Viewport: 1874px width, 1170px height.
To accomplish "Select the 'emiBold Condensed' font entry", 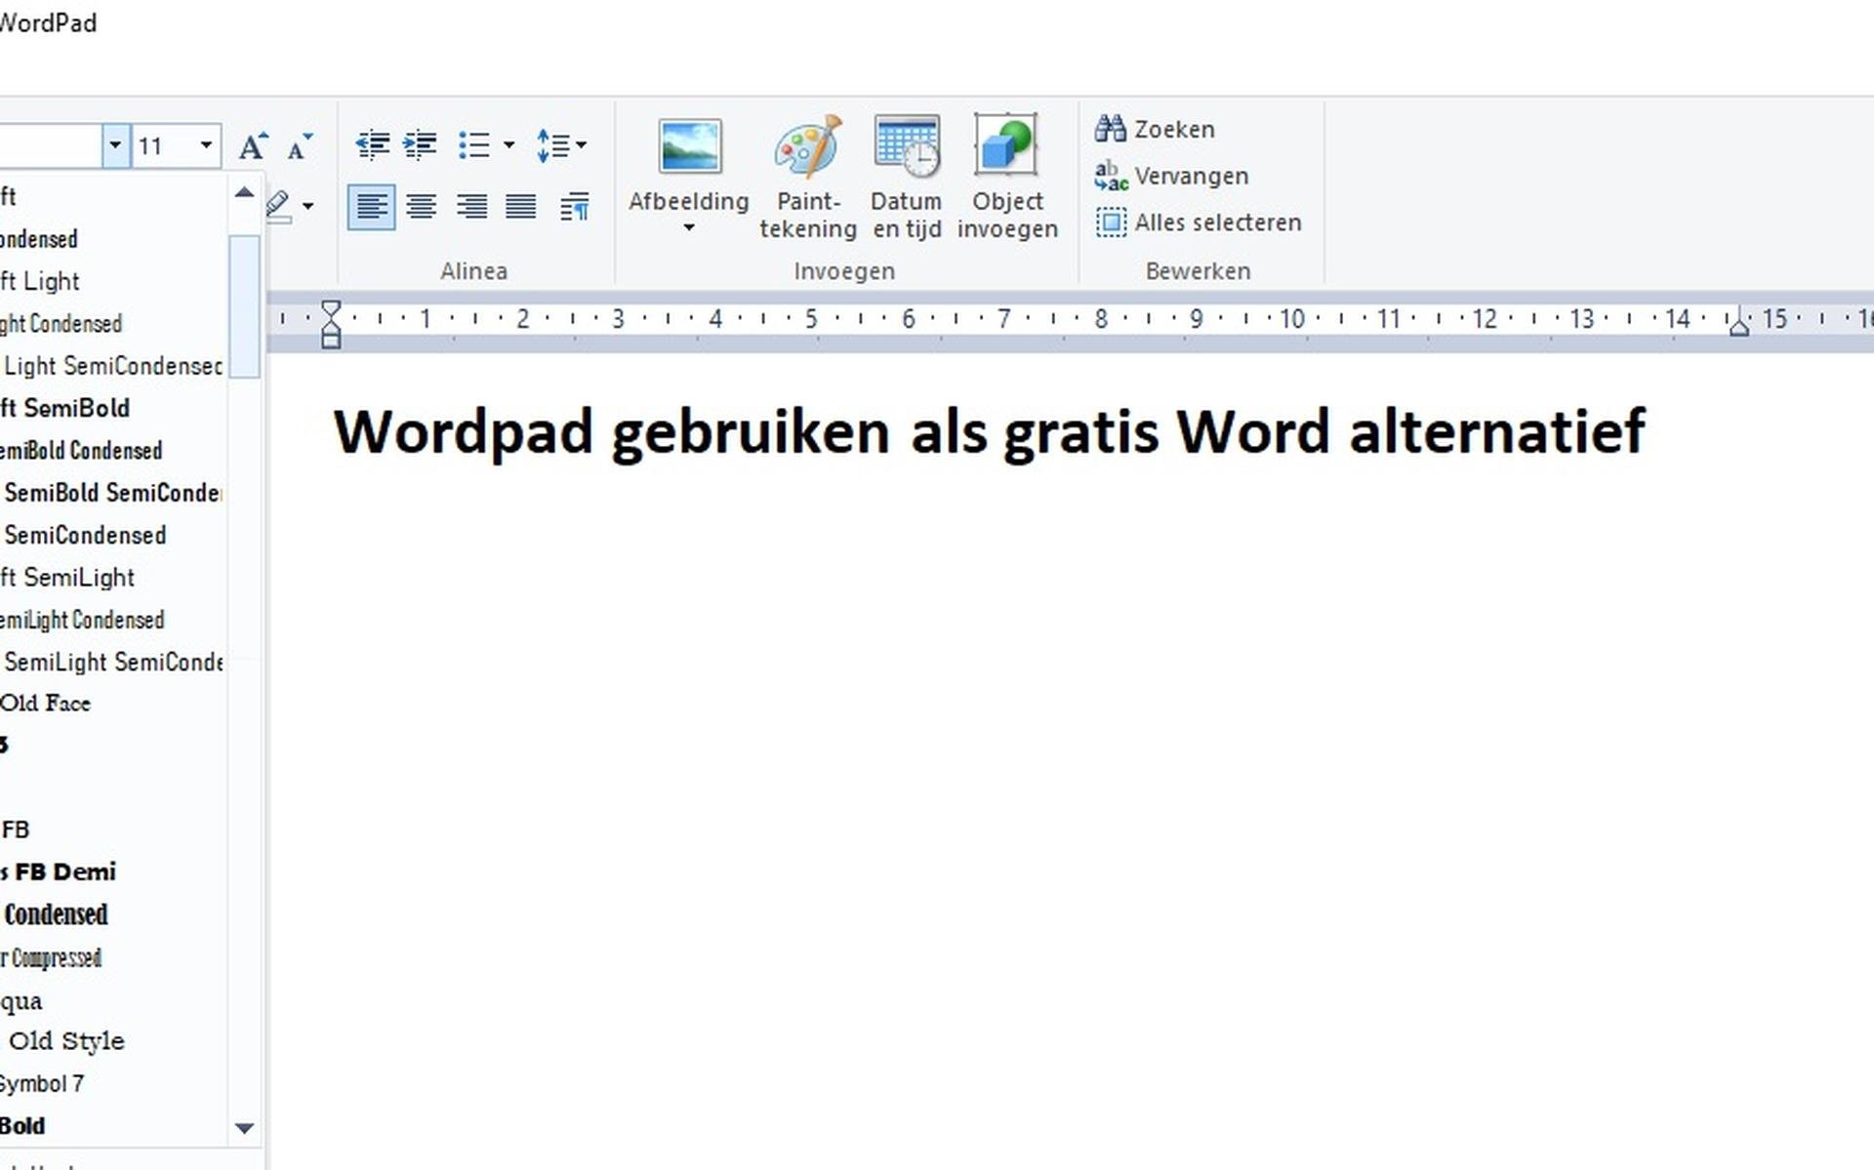I will tap(113, 450).
